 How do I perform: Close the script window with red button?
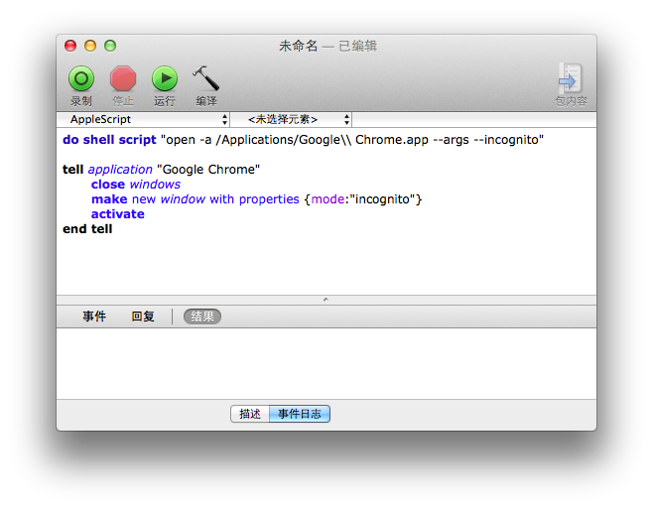70,46
